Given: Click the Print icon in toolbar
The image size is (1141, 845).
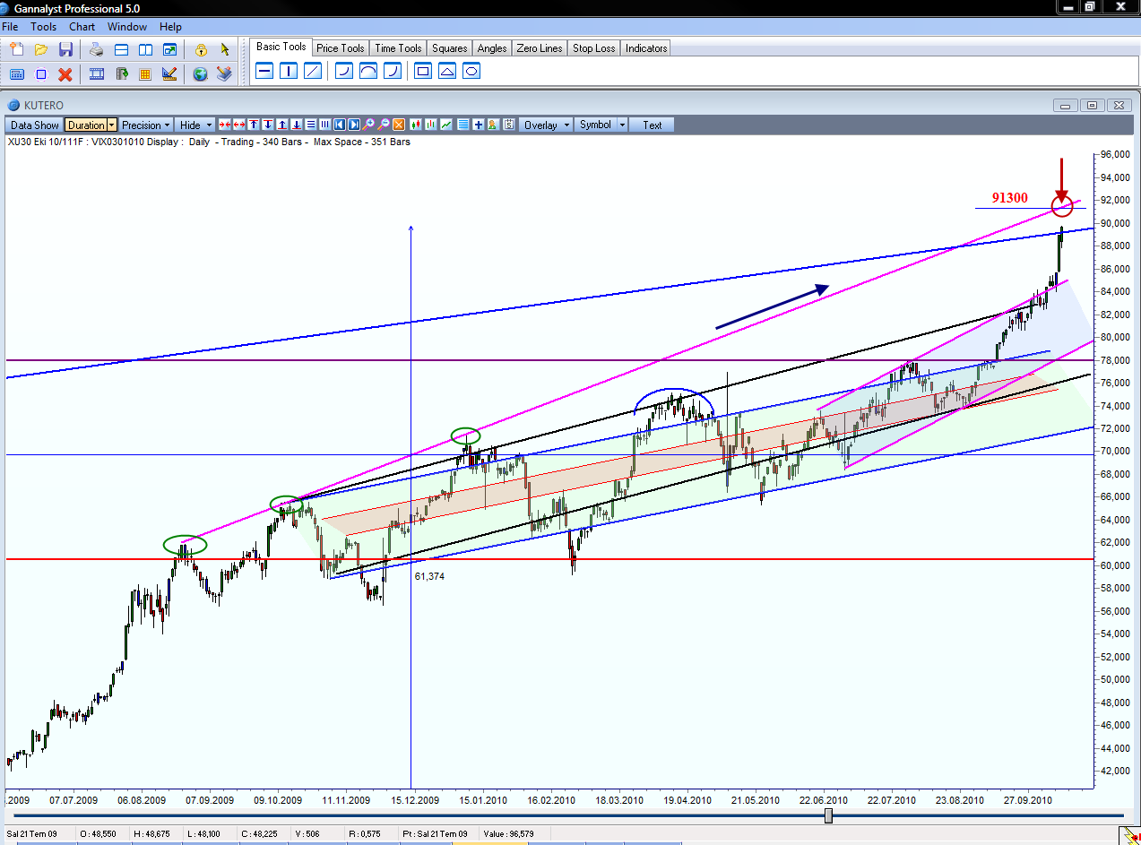Looking at the screenshot, I should pos(97,49).
